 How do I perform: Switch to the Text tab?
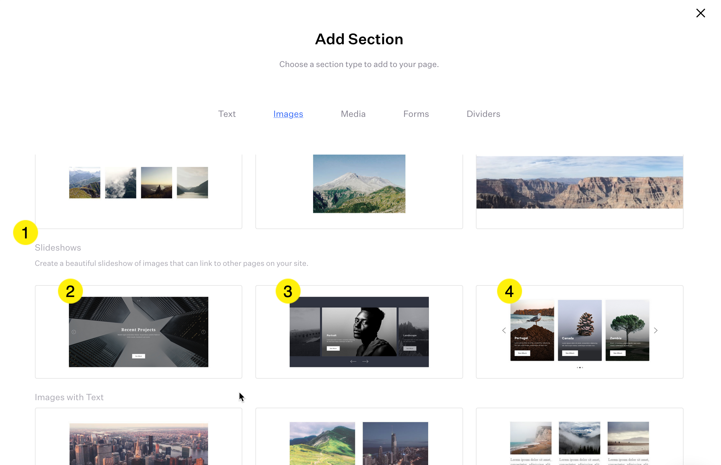(227, 114)
